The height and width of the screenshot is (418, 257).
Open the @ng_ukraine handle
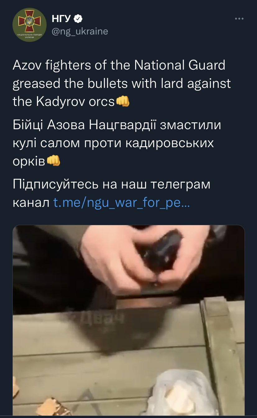pyautogui.click(x=80, y=31)
